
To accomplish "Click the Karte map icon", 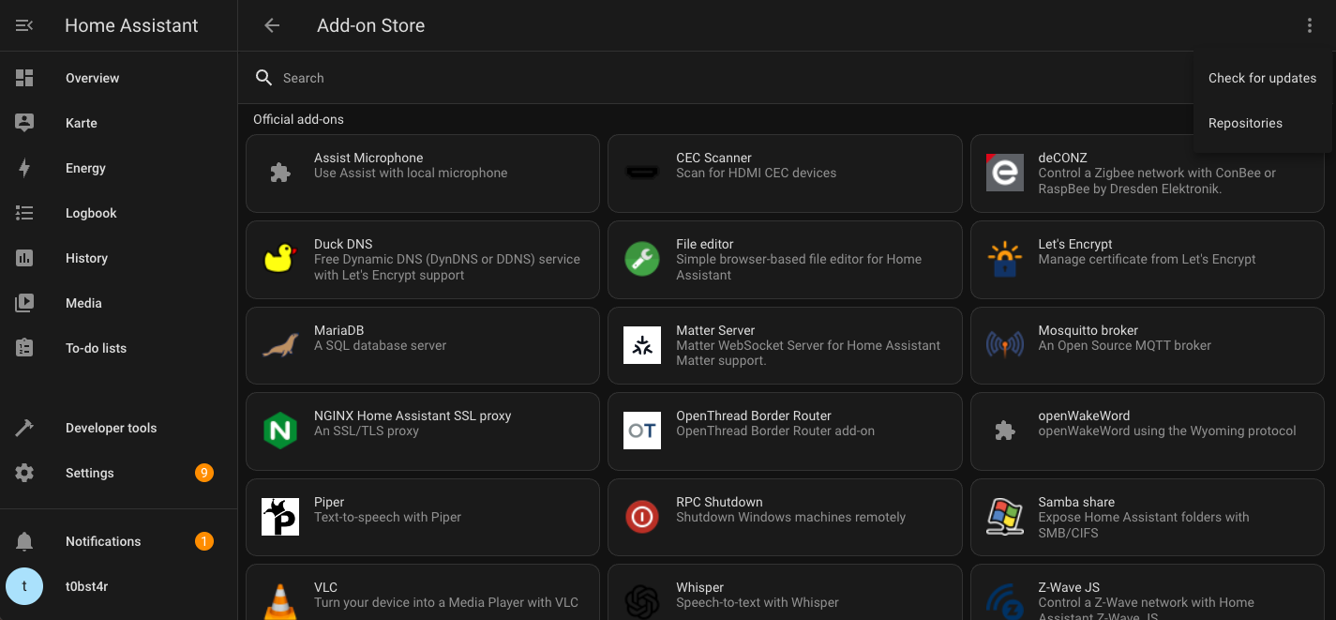I will click(24, 123).
